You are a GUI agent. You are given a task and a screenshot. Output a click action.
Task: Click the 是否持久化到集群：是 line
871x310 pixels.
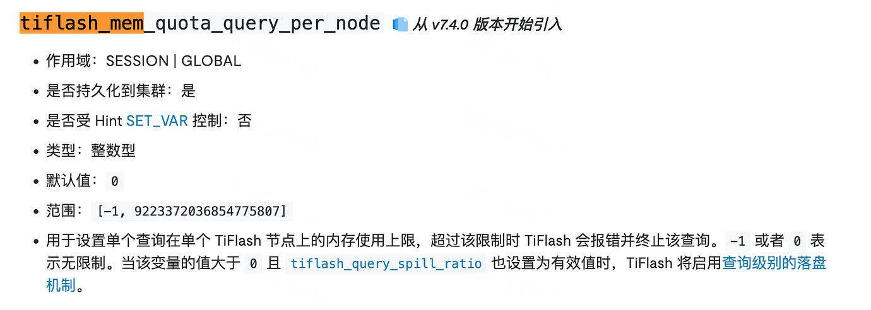(x=121, y=91)
